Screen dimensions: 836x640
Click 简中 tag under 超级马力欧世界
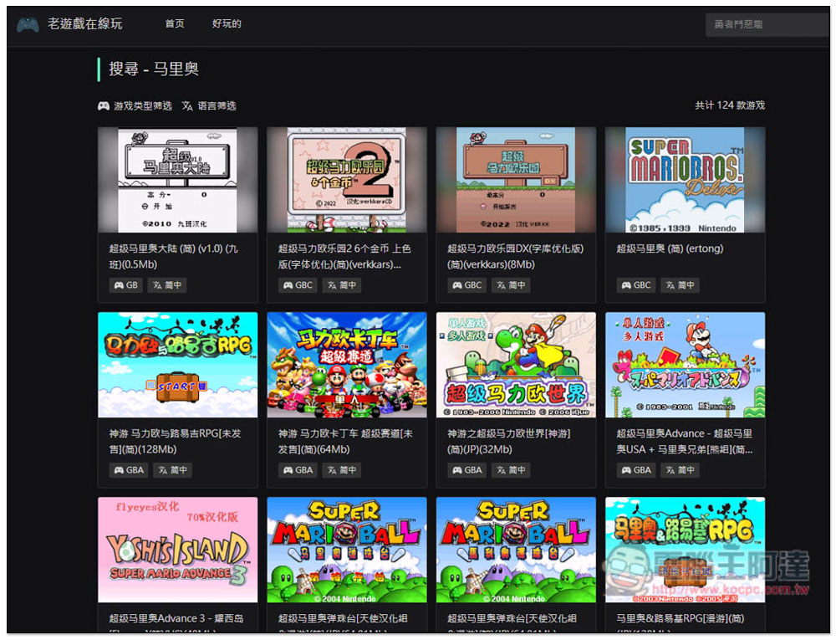coord(511,470)
